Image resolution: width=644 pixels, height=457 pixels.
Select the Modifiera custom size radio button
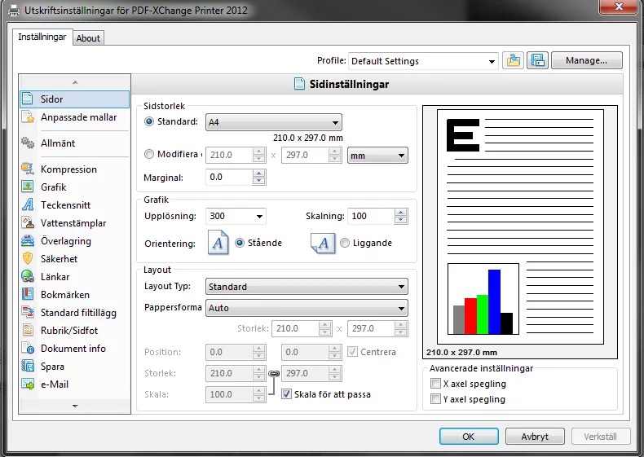click(149, 154)
